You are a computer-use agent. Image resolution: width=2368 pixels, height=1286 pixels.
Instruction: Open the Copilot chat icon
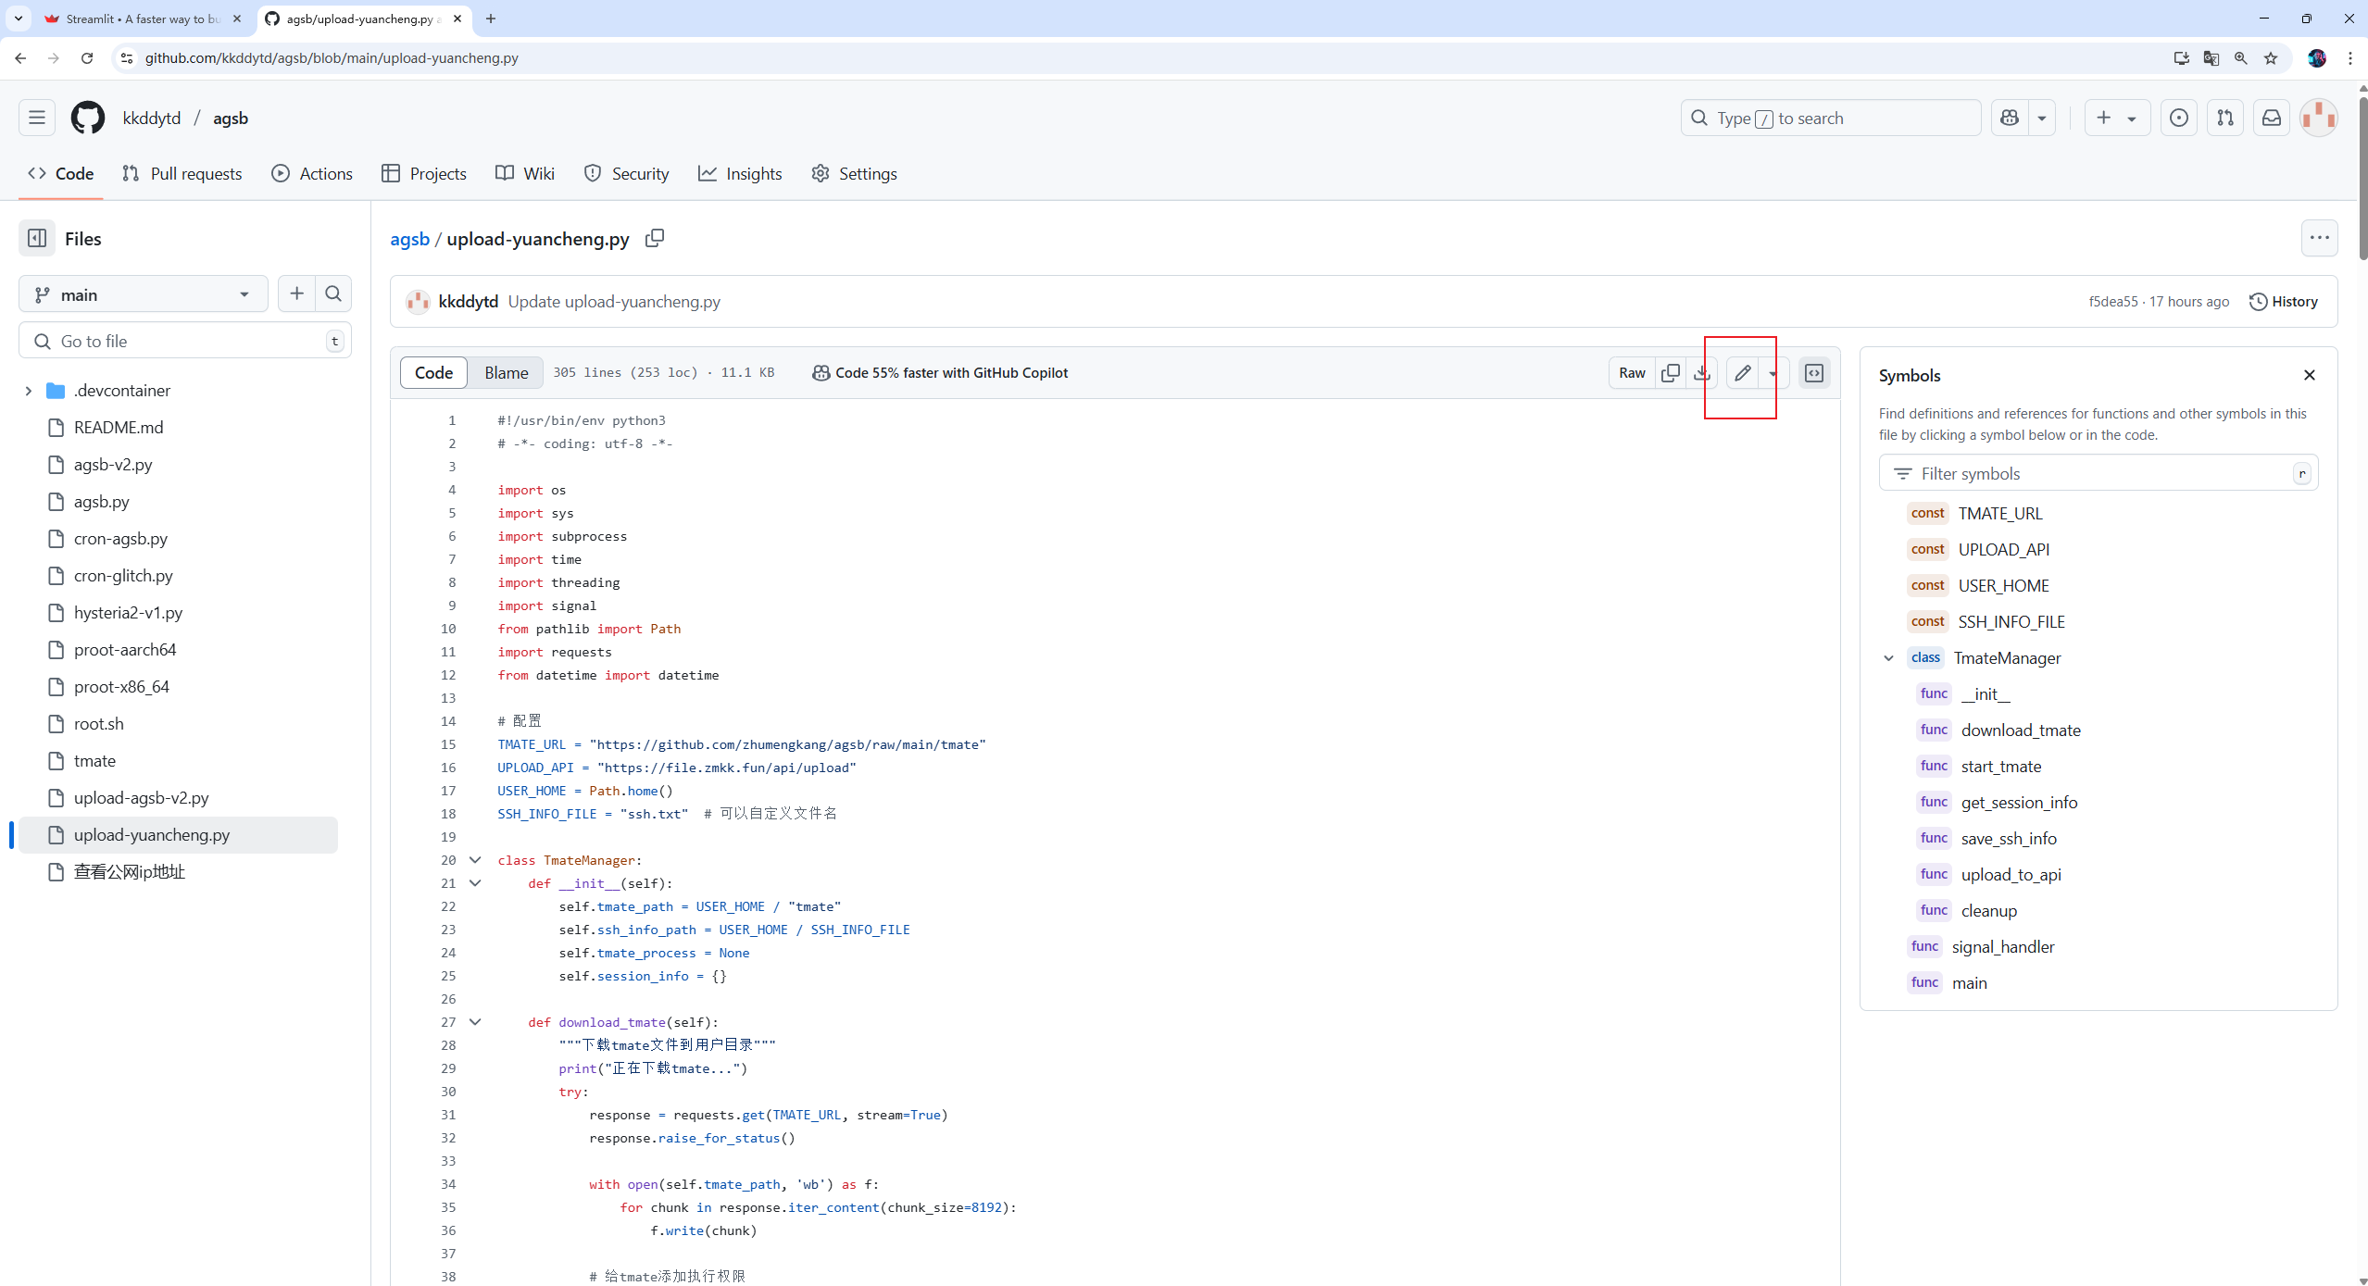click(x=2010, y=118)
